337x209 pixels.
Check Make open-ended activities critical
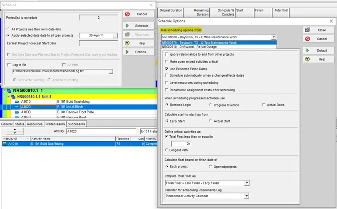point(166,62)
